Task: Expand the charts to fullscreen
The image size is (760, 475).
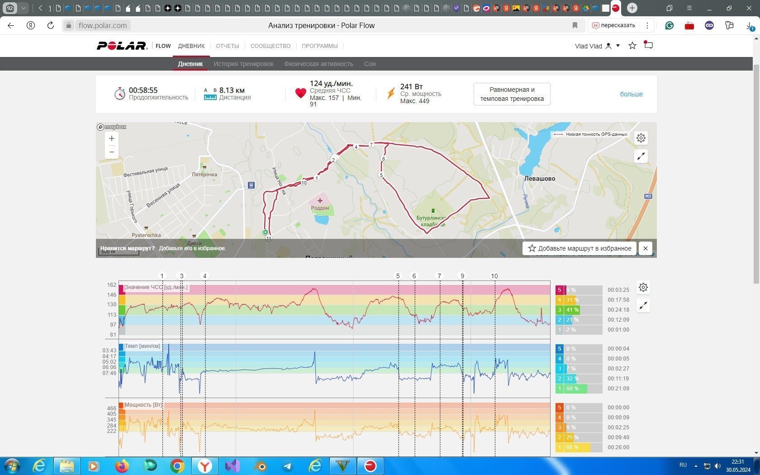Action: pyautogui.click(x=643, y=305)
